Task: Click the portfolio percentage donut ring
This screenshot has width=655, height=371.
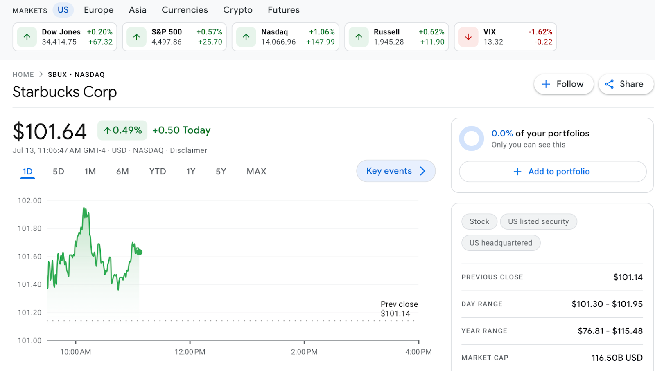Action: [x=472, y=139]
